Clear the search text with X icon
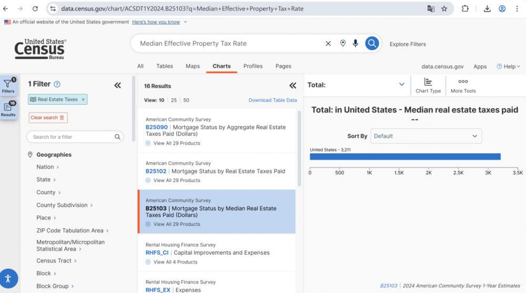Screen dimensions: 526x293 coord(328,44)
